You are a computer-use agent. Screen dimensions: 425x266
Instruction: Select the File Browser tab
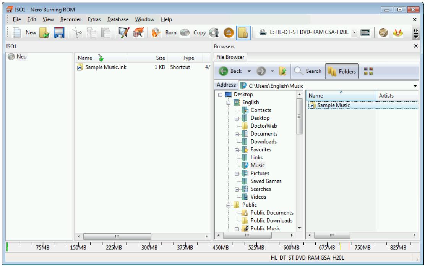[230, 57]
